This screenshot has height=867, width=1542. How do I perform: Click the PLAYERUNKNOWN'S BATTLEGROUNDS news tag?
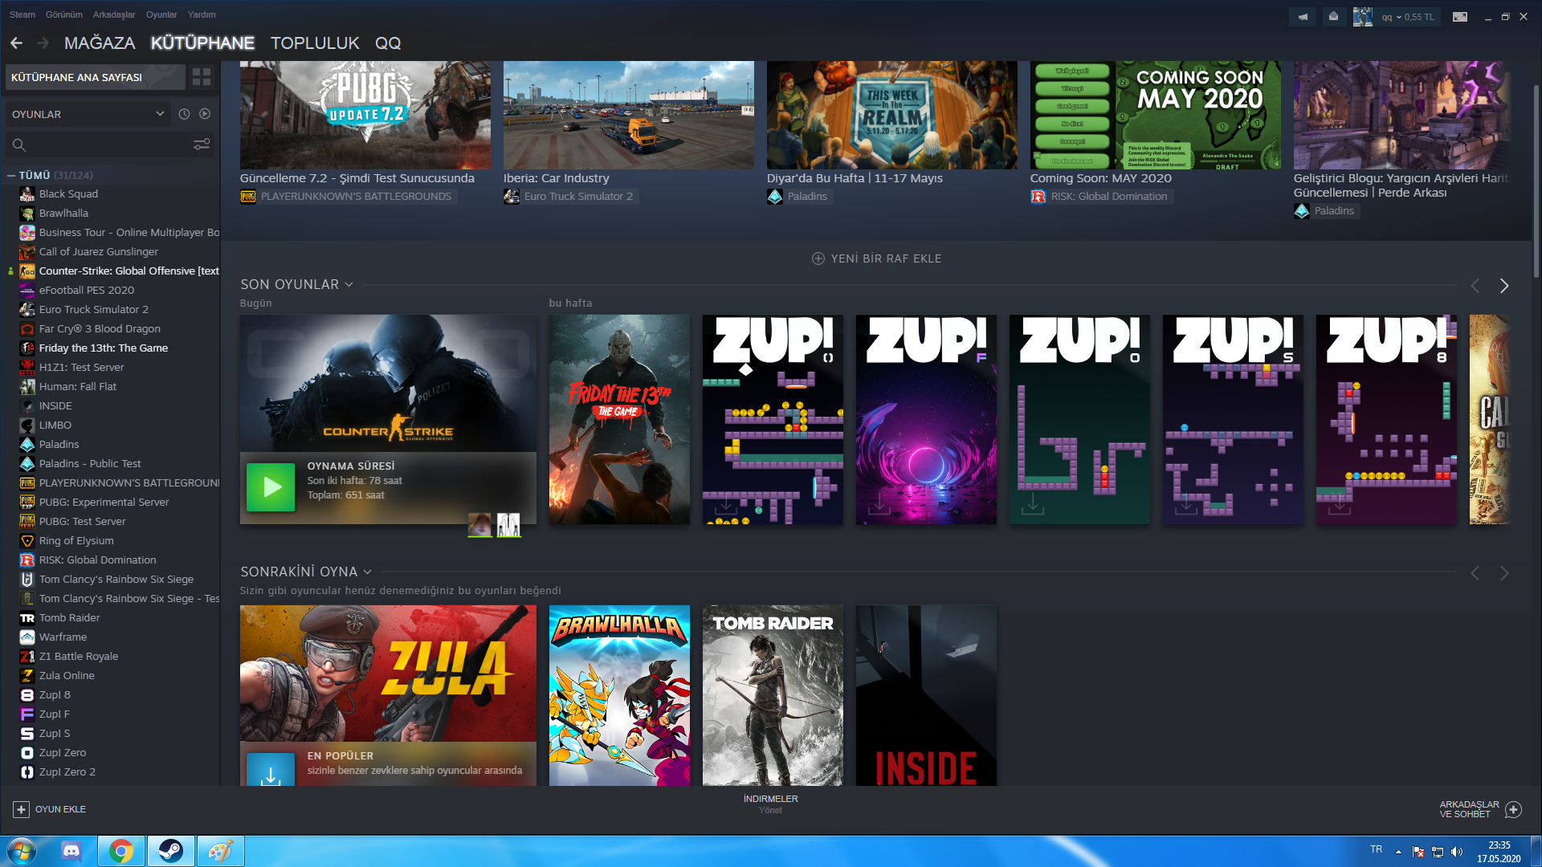coord(347,197)
